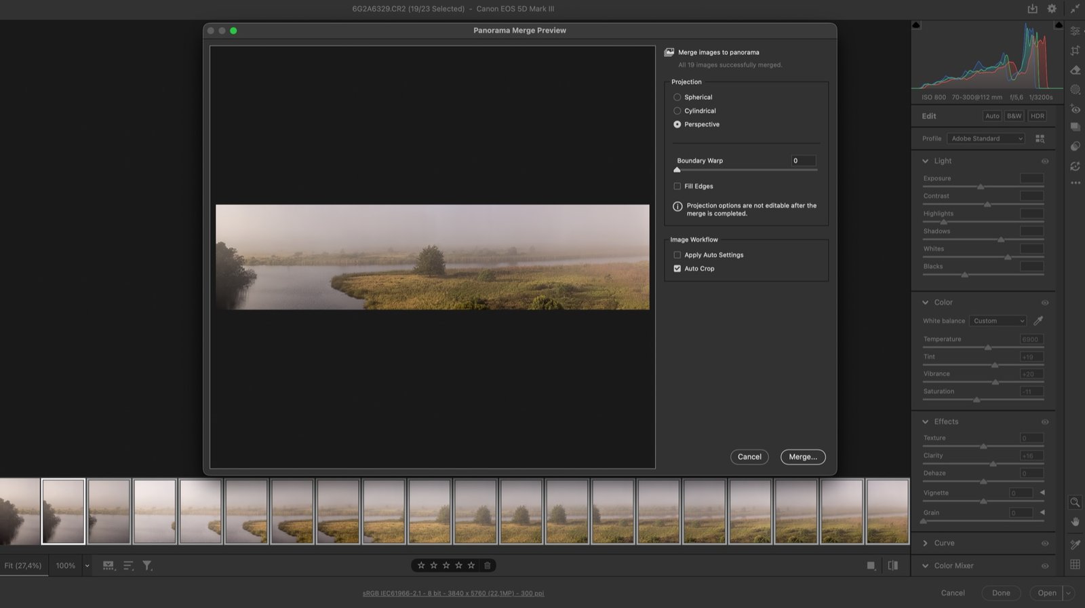Image resolution: width=1085 pixels, height=608 pixels.
Task: Open the arrow dropdown beside Open button
Action: click(1068, 592)
